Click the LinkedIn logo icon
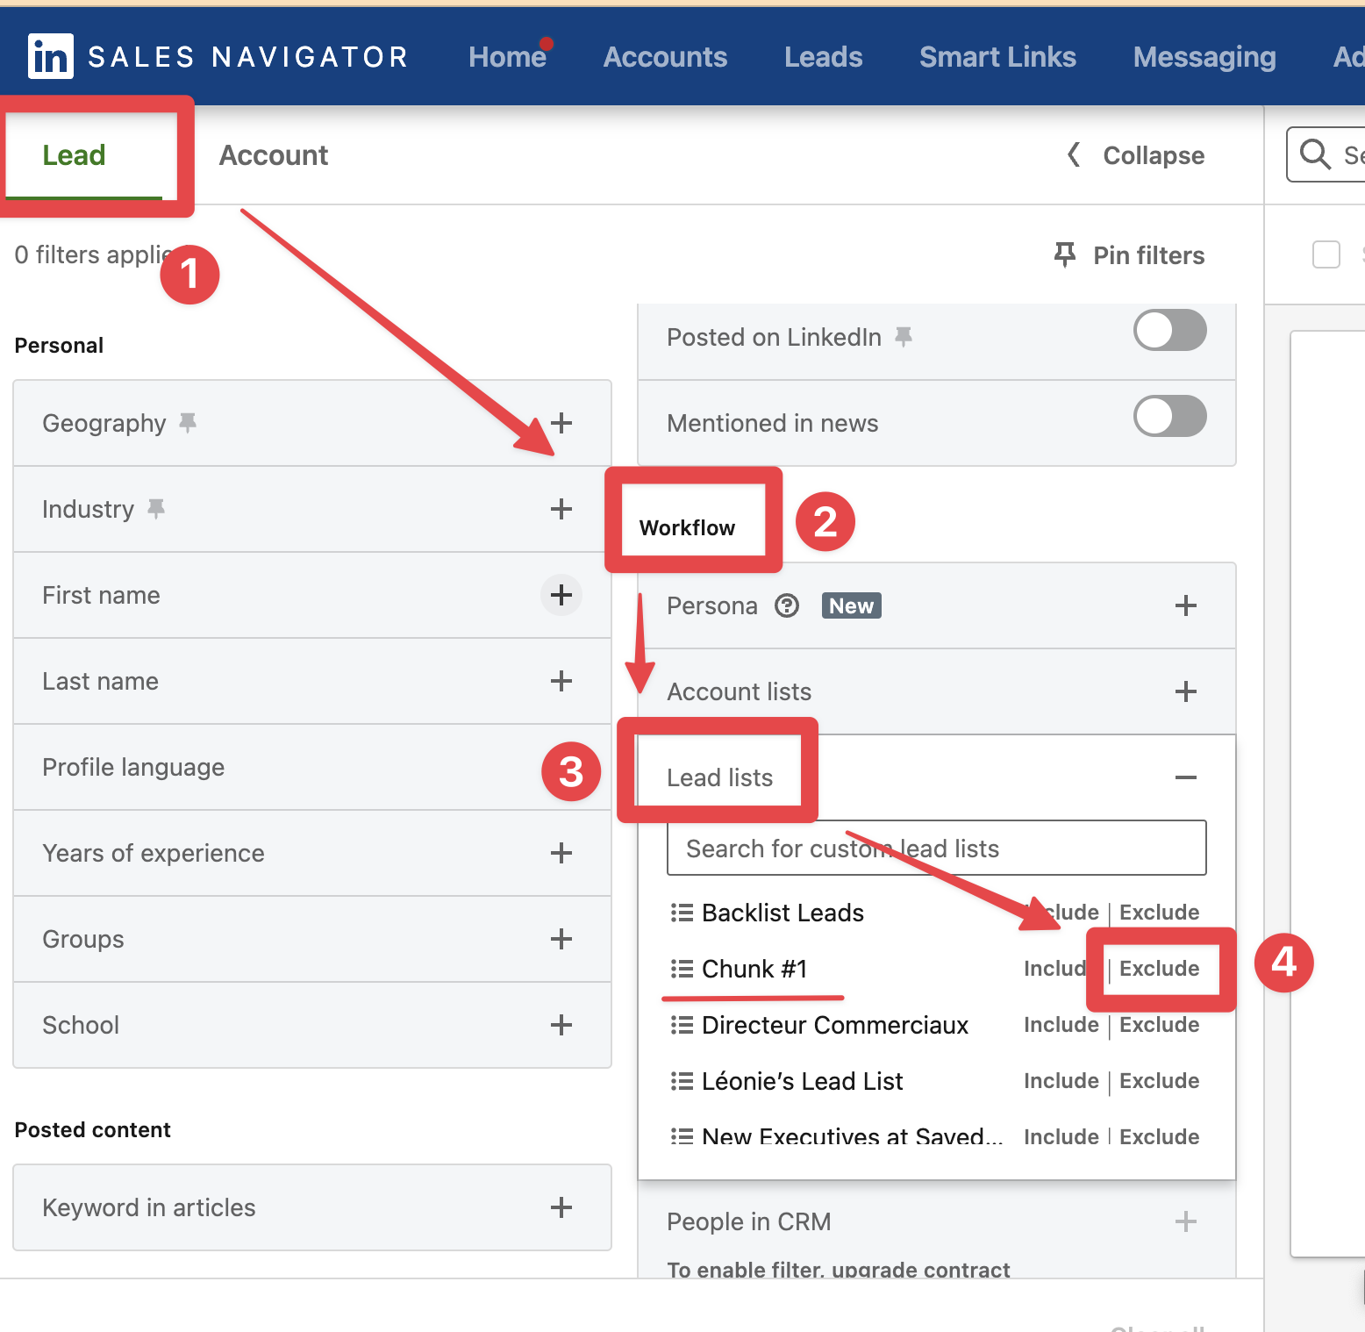 coord(50,56)
